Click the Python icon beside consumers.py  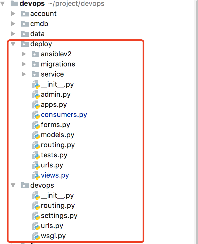(x=36, y=115)
